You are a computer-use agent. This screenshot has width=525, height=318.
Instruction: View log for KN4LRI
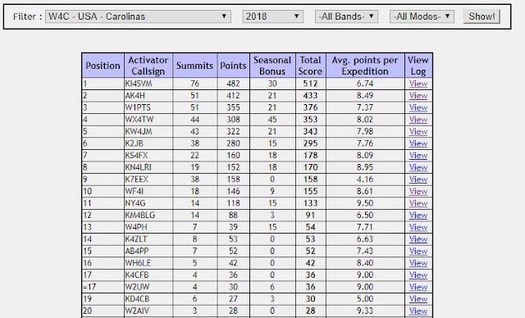[418, 167]
